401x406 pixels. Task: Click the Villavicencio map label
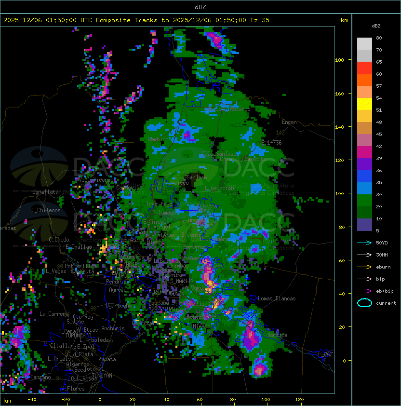[x=97, y=180]
